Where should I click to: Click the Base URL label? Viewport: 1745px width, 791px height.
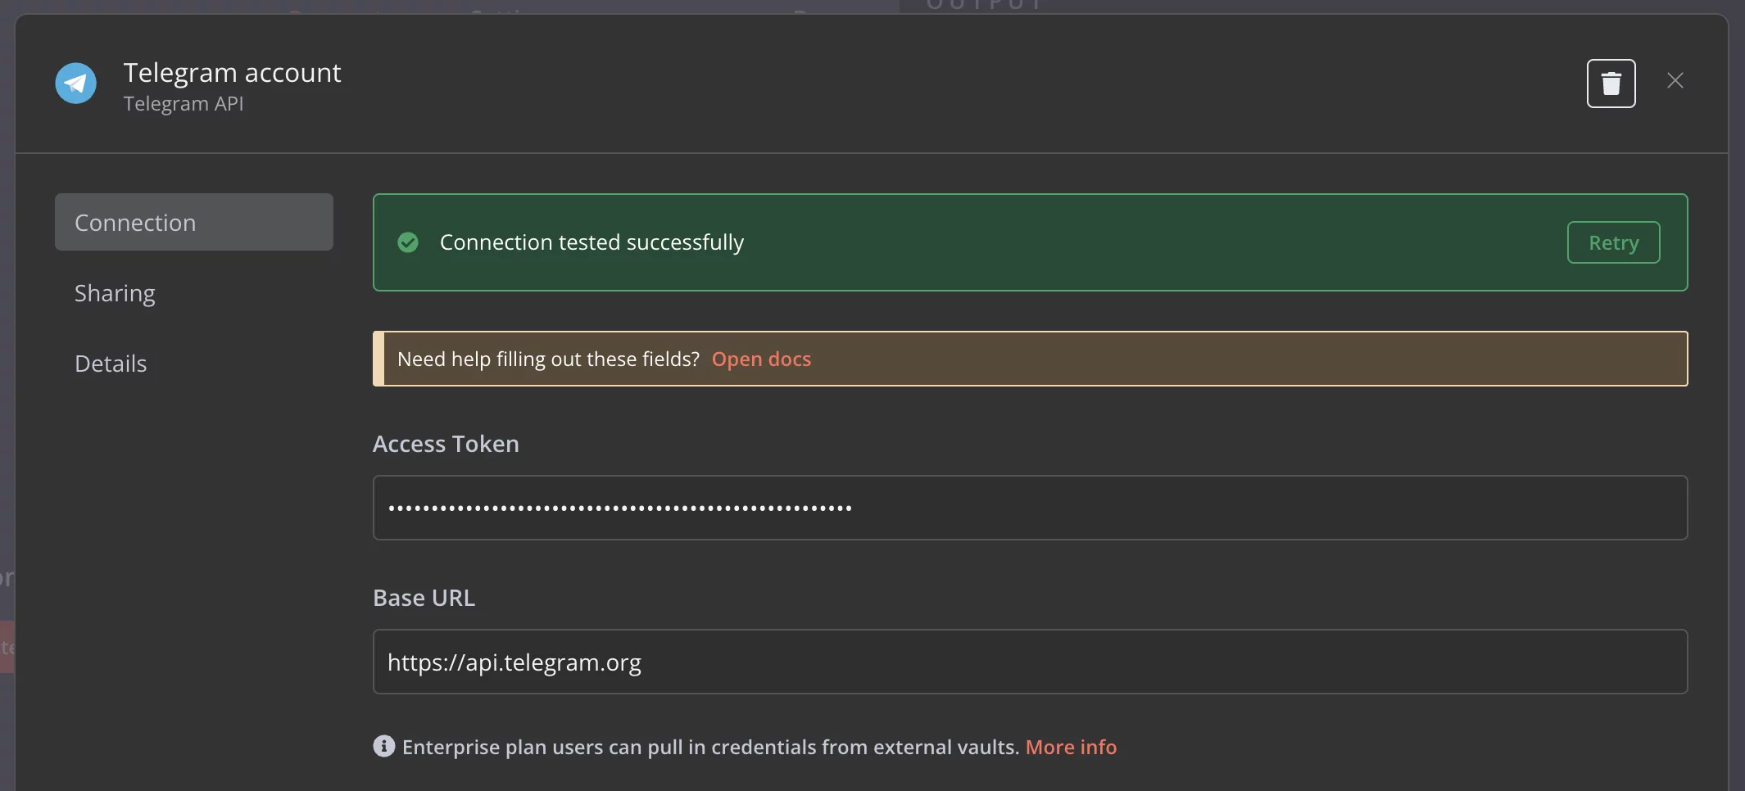(424, 598)
